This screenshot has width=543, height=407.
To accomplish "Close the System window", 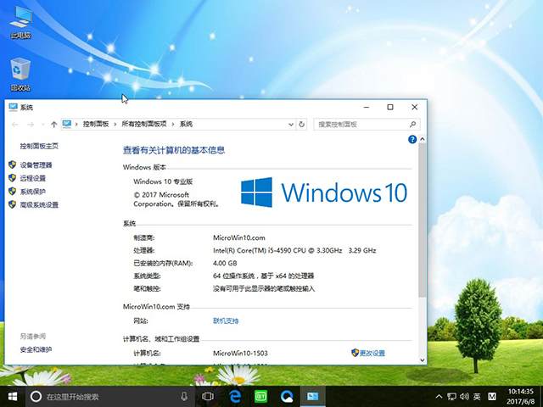I will pos(415,108).
